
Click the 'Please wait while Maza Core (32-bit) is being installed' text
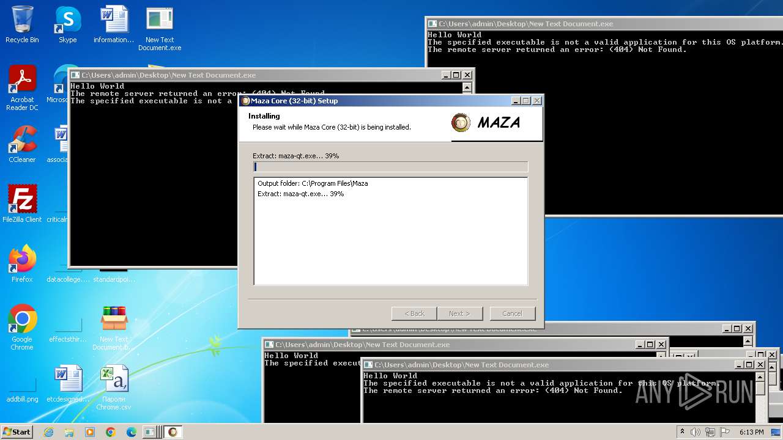click(x=332, y=127)
